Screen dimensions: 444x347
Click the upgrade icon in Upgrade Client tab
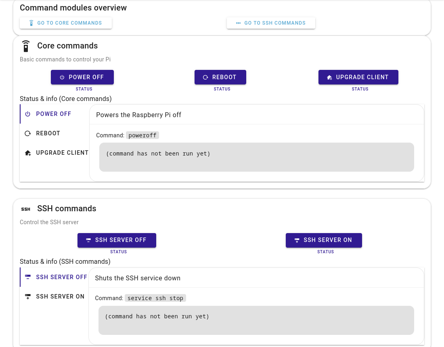tap(28, 153)
